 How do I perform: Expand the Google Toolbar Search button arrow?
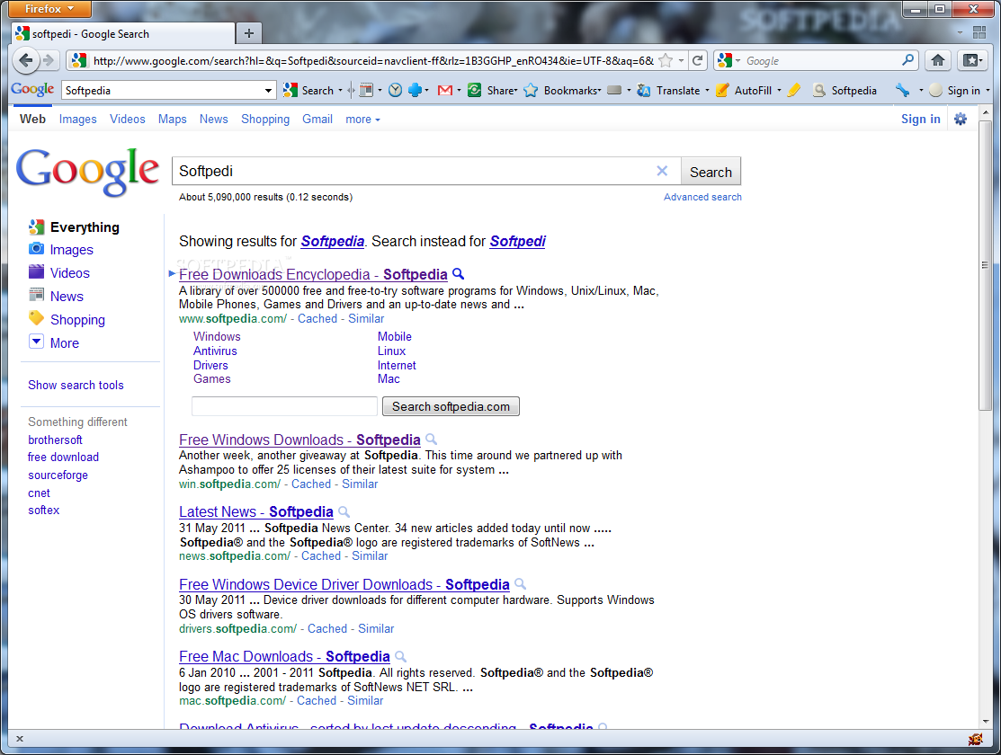click(340, 91)
